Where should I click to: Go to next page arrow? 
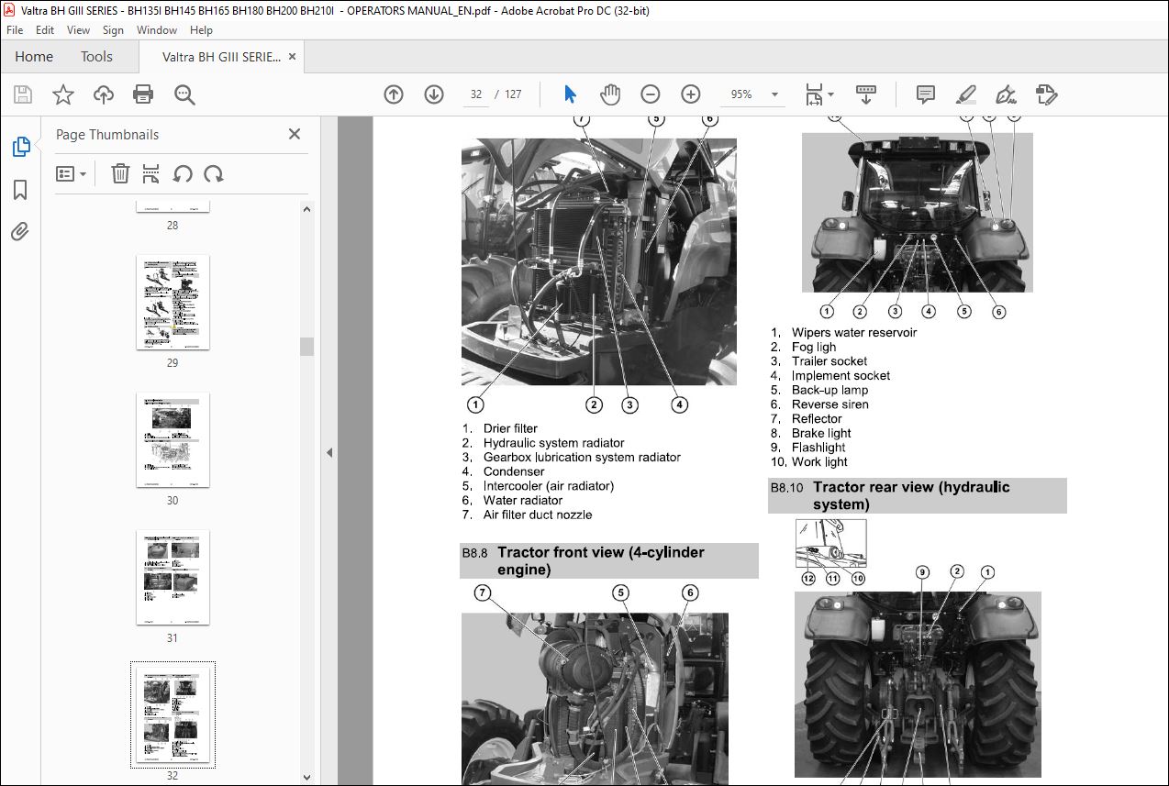tap(434, 94)
